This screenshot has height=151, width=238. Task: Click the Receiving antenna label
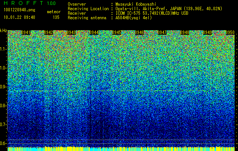[87, 18]
